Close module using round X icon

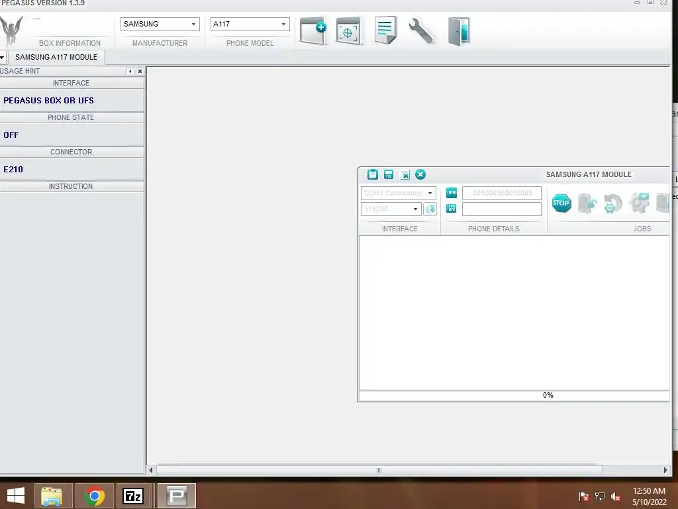[420, 174]
